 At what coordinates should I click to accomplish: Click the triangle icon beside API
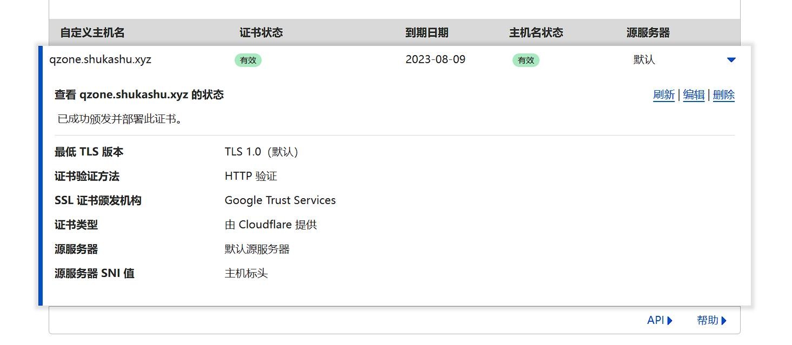point(670,321)
